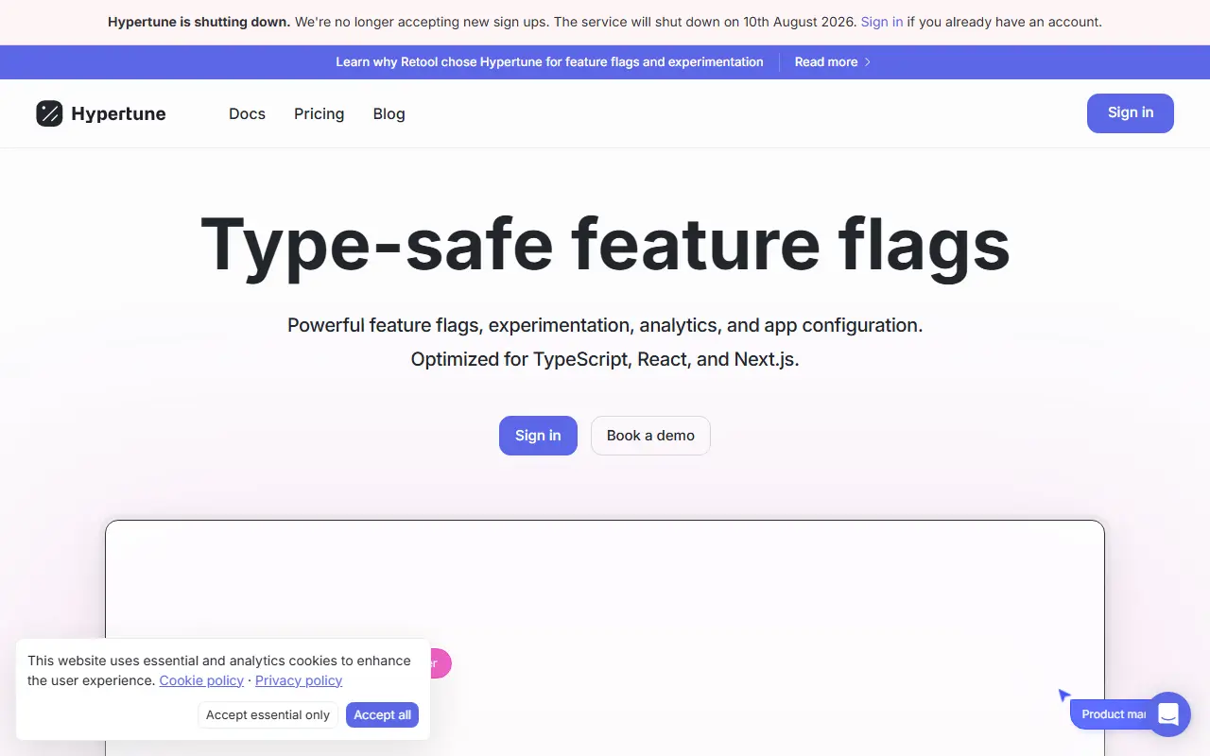This screenshot has height=756, width=1210.
Task: Open the Docs page
Action: point(247,113)
